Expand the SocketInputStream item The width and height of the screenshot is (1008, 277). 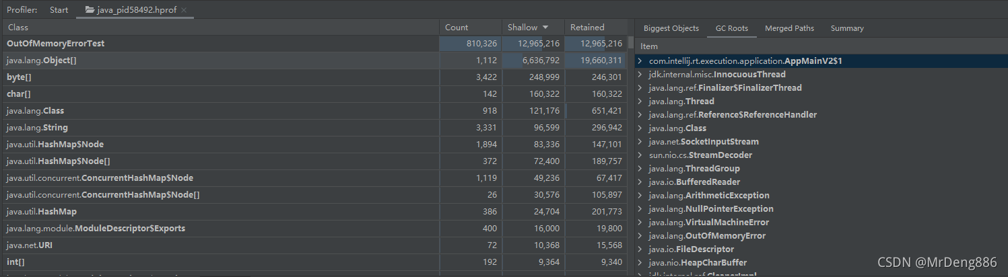pyautogui.click(x=640, y=142)
